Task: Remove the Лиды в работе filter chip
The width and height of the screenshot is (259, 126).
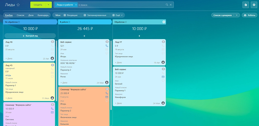Action: tap(76, 5)
